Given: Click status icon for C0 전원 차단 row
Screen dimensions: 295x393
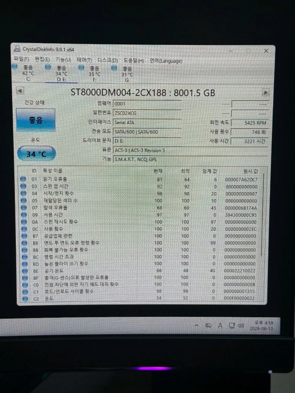Looking at the screenshot, I should [25, 285].
